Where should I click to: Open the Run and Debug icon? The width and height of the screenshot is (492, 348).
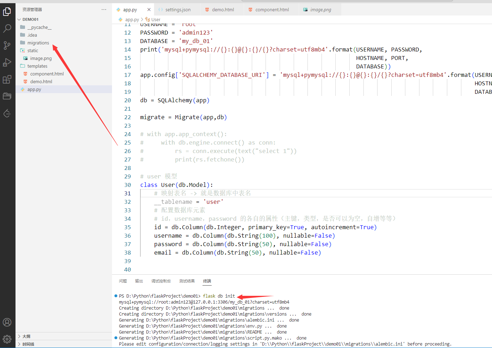tap(7, 62)
